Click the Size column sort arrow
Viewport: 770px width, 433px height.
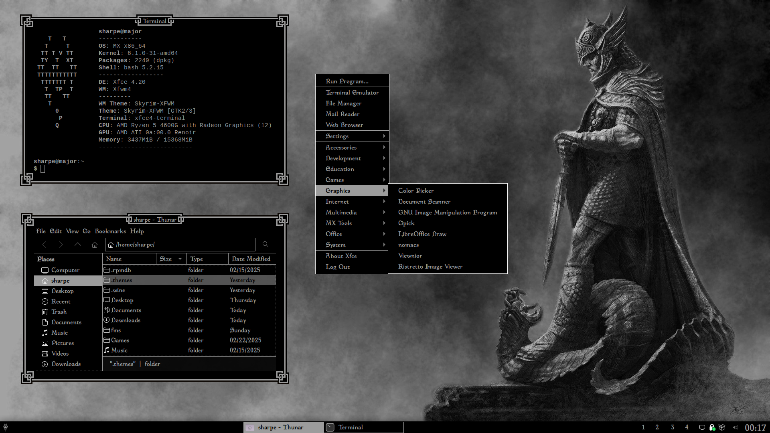click(x=180, y=259)
